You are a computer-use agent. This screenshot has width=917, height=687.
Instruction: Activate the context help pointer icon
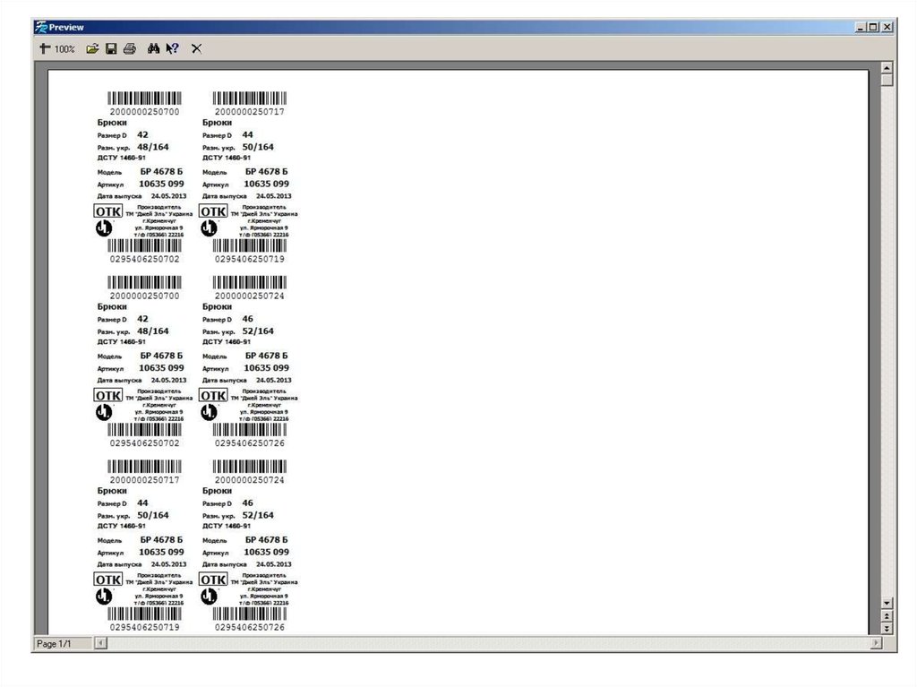172,48
